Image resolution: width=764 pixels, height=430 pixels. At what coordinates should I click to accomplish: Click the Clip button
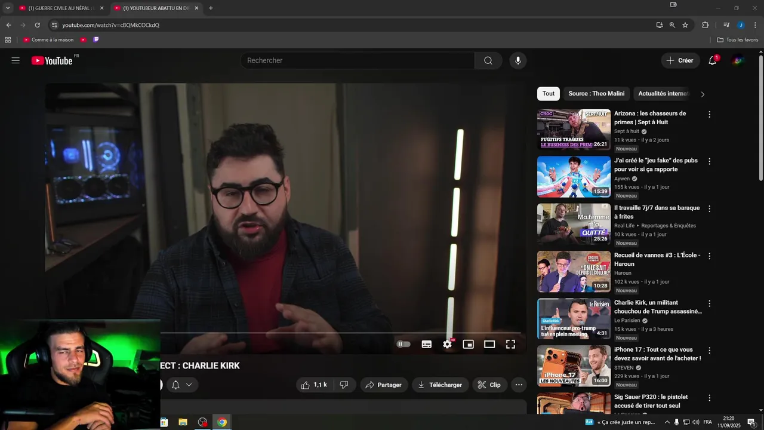click(x=489, y=385)
